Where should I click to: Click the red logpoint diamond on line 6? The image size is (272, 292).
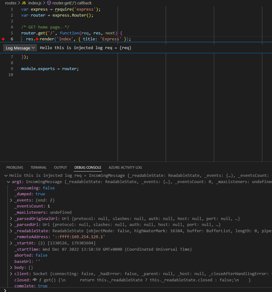3,39
